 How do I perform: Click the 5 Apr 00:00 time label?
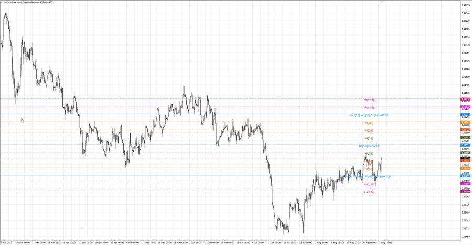point(70,242)
